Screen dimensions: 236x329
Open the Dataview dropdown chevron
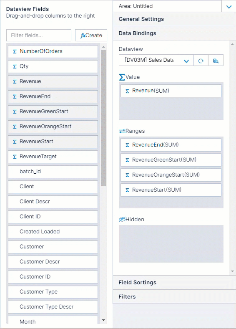[186, 61]
